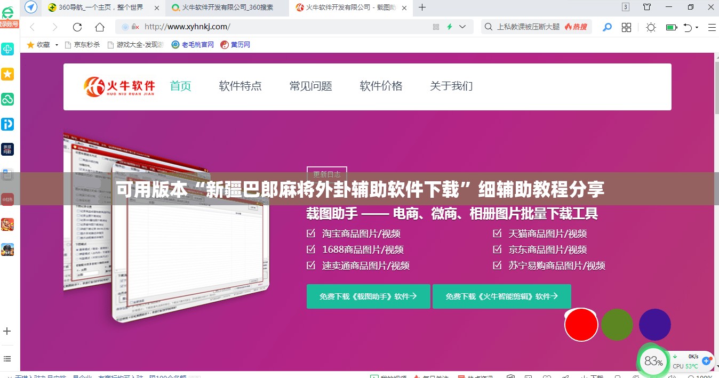The width and height of the screenshot is (719, 378).
Task: Open the QR code icon in address bar
Action: pos(436,27)
